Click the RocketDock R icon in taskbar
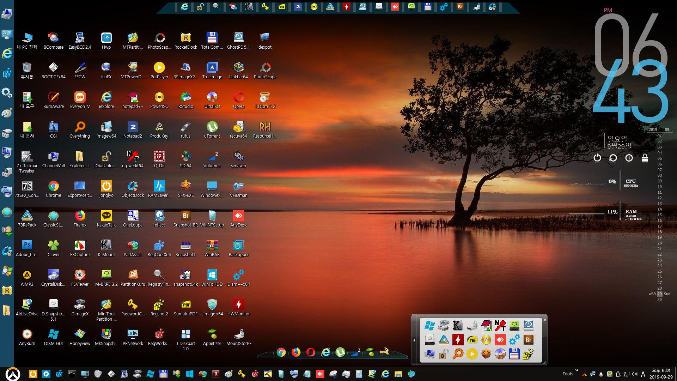Screen dimensions: 677x381 215,374
